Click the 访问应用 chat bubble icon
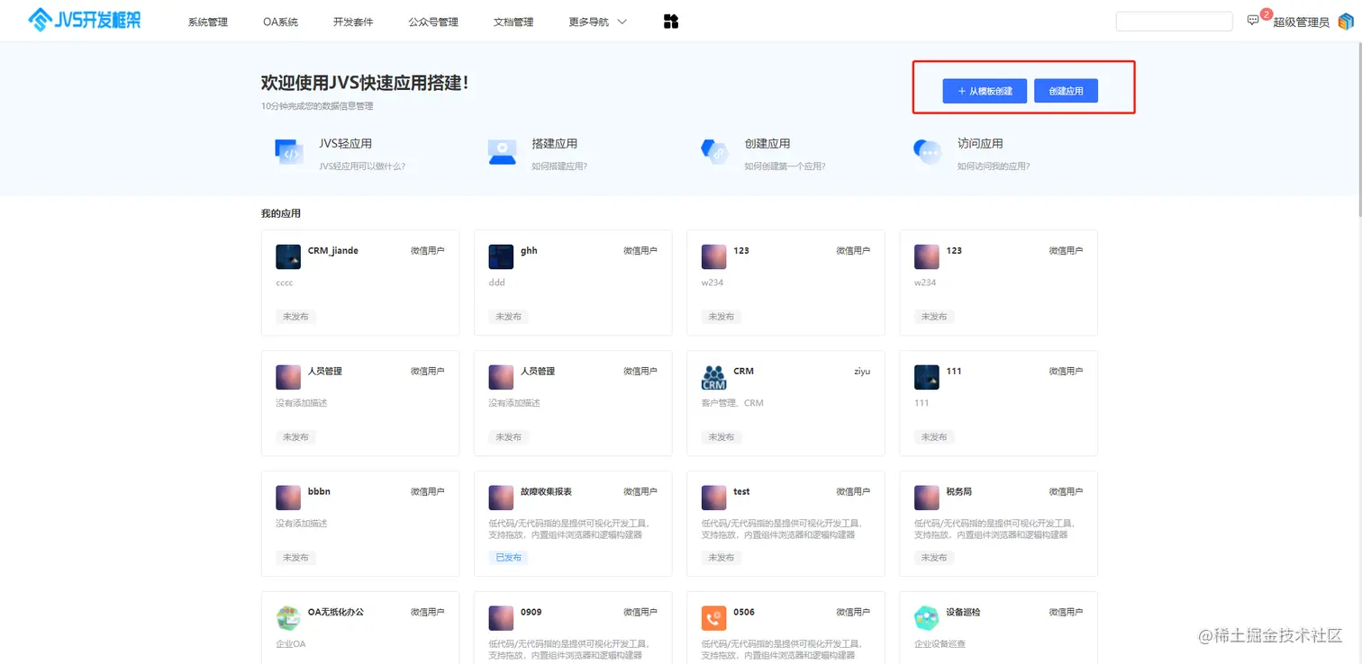 (x=927, y=152)
